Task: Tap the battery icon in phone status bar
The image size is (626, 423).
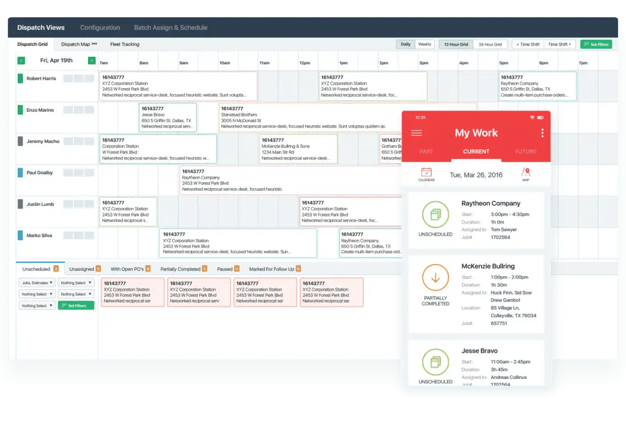Action: click(x=540, y=118)
